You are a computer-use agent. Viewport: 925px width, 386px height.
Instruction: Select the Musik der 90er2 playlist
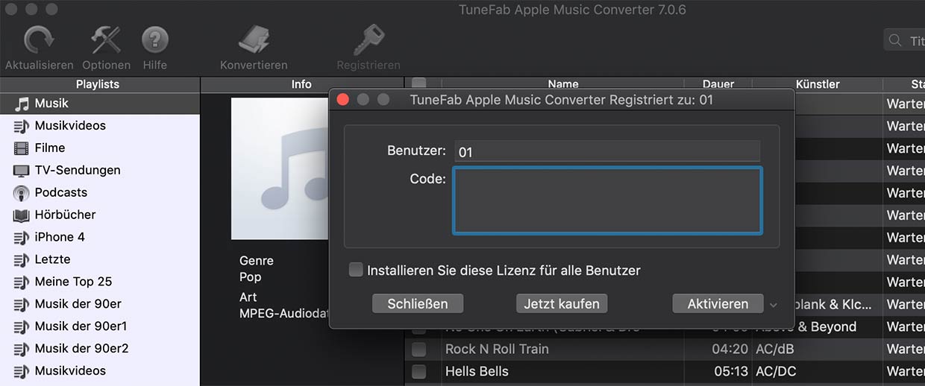click(x=100, y=349)
